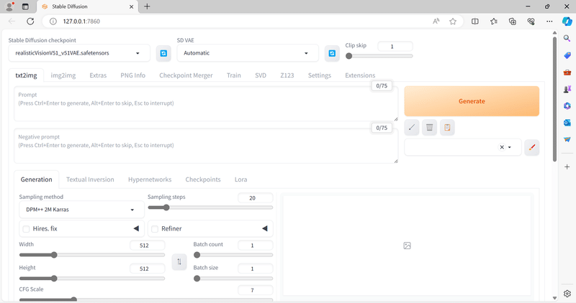The width and height of the screenshot is (576, 303).
Task: Focus the Negative prompt text area
Action: click(206, 146)
